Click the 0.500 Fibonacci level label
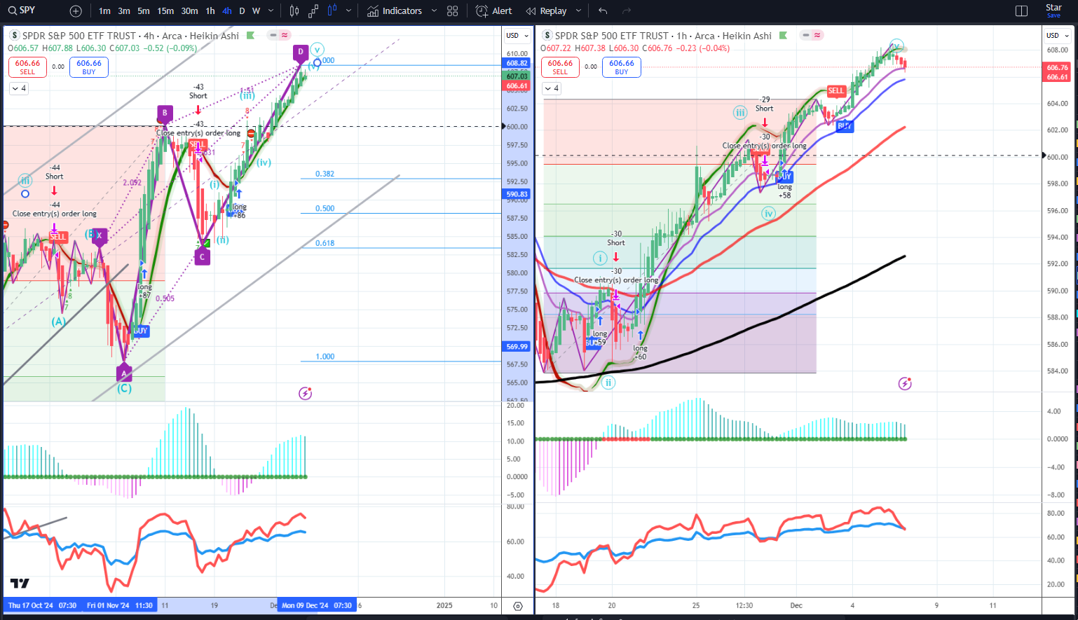 [x=325, y=209]
